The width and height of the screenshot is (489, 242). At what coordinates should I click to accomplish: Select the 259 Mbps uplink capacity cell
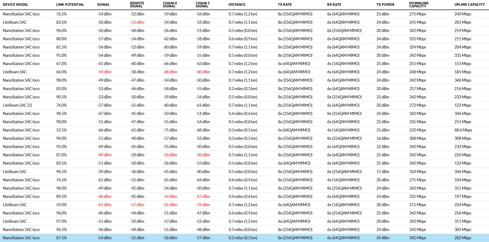[x=463, y=31]
